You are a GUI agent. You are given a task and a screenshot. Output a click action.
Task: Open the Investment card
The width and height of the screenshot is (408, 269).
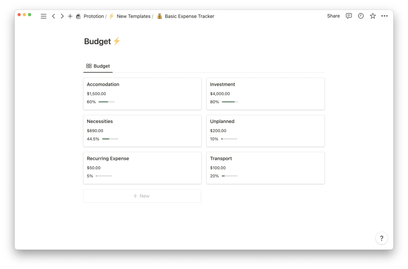click(x=265, y=94)
